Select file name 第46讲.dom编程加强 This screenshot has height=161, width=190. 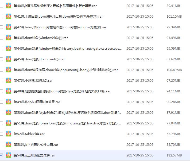pyautogui.click(x=66, y=70)
